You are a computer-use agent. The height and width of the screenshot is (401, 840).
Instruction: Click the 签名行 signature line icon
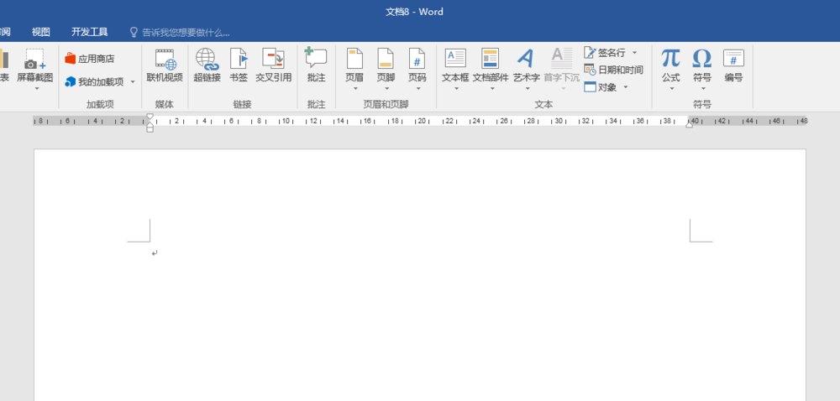pos(590,52)
